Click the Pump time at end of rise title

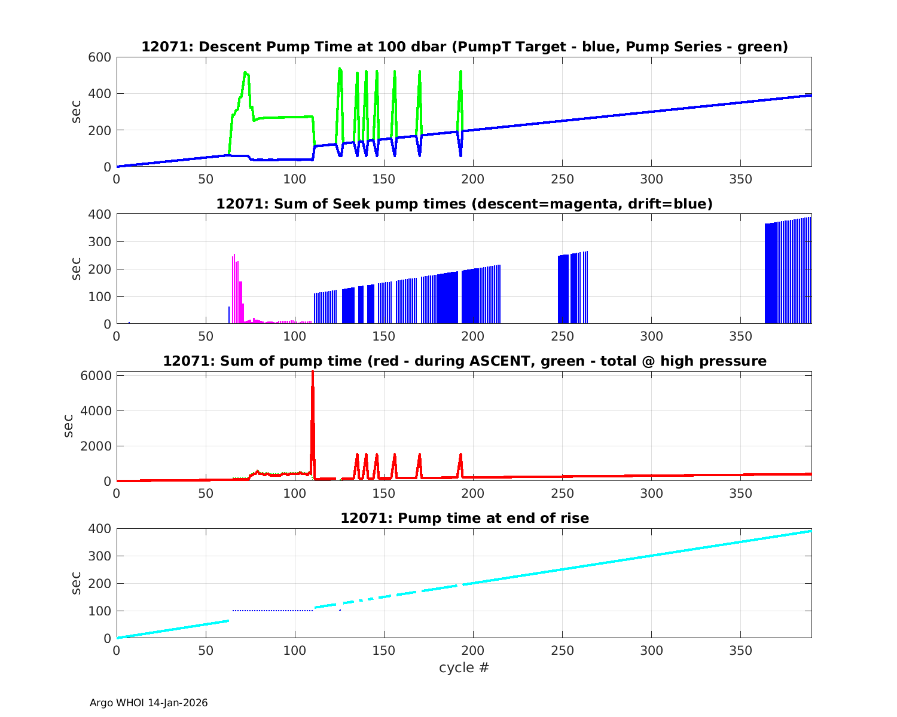pos(464,518)
